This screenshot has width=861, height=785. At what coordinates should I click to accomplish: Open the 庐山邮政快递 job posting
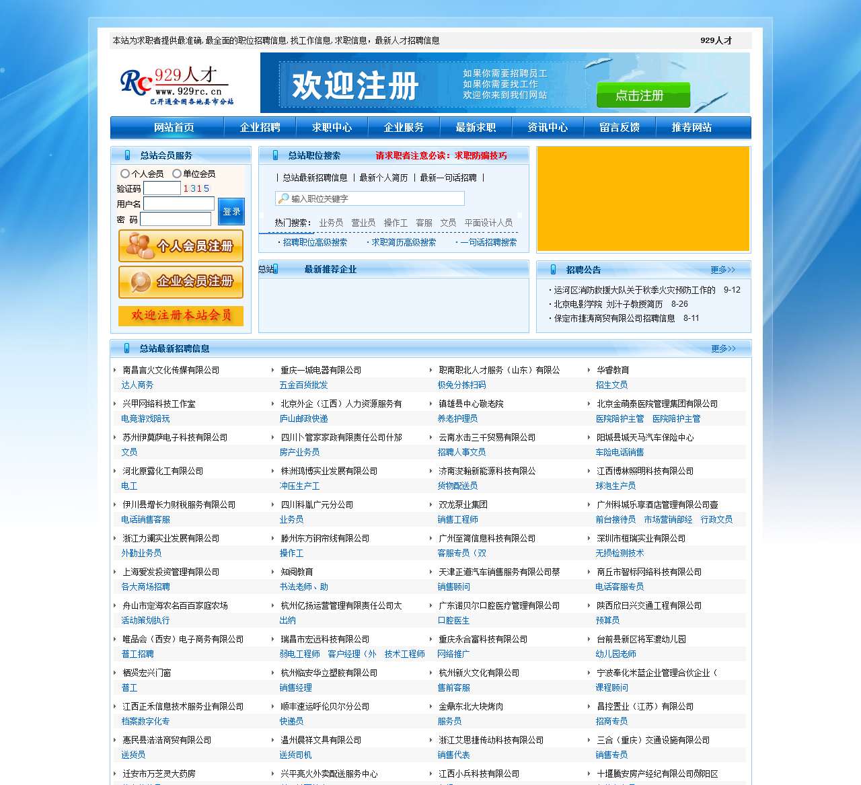[x=303, y=418]
